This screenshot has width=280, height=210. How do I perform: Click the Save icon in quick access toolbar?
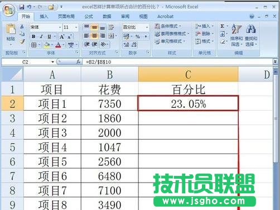(x=22, y=7)
